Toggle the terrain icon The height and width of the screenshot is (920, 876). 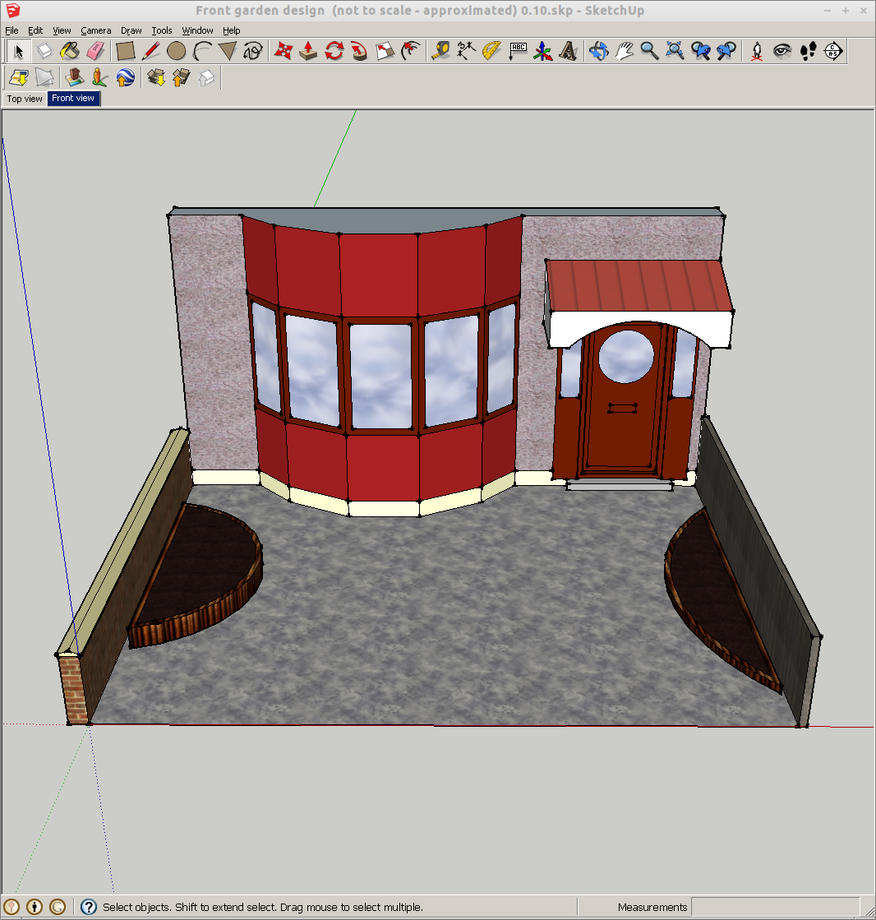(x=44, y=77)
